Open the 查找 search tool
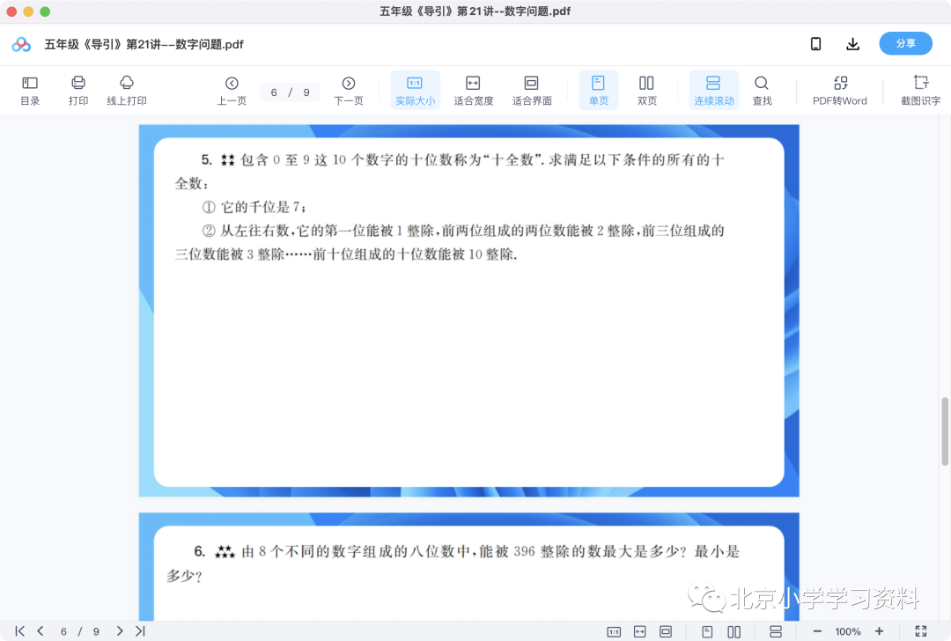 pyautogui.click(x=762, y=91)
